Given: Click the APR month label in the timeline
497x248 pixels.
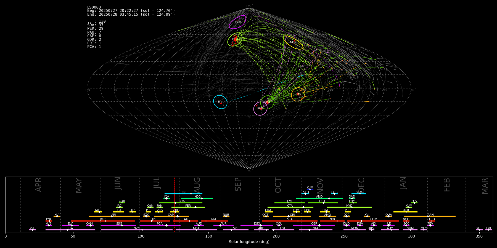Looking at the screenshot, I should (39, 184).
